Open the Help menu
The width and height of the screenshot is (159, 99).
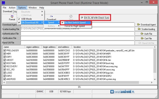coord(42,8)
